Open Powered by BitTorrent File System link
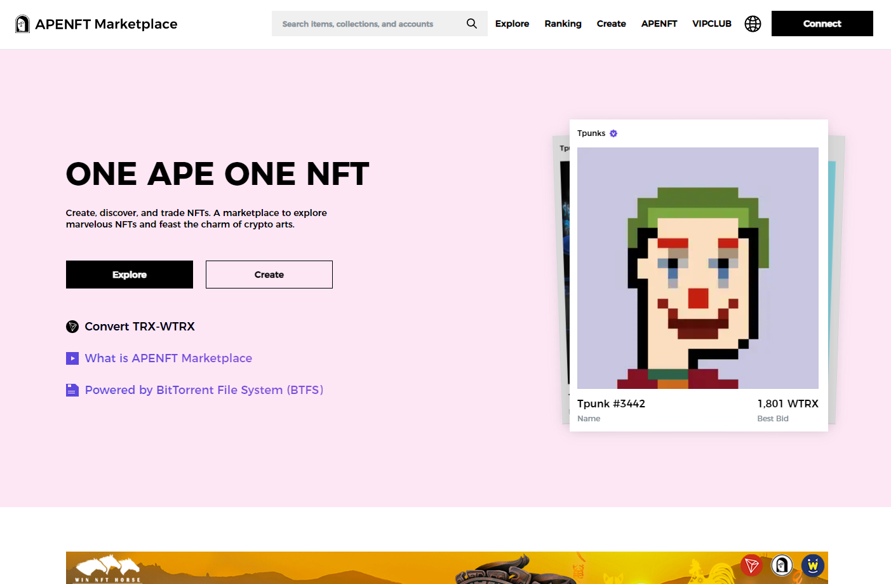The width and height of the screenshot is (891, 584). (x=204, y=390)
